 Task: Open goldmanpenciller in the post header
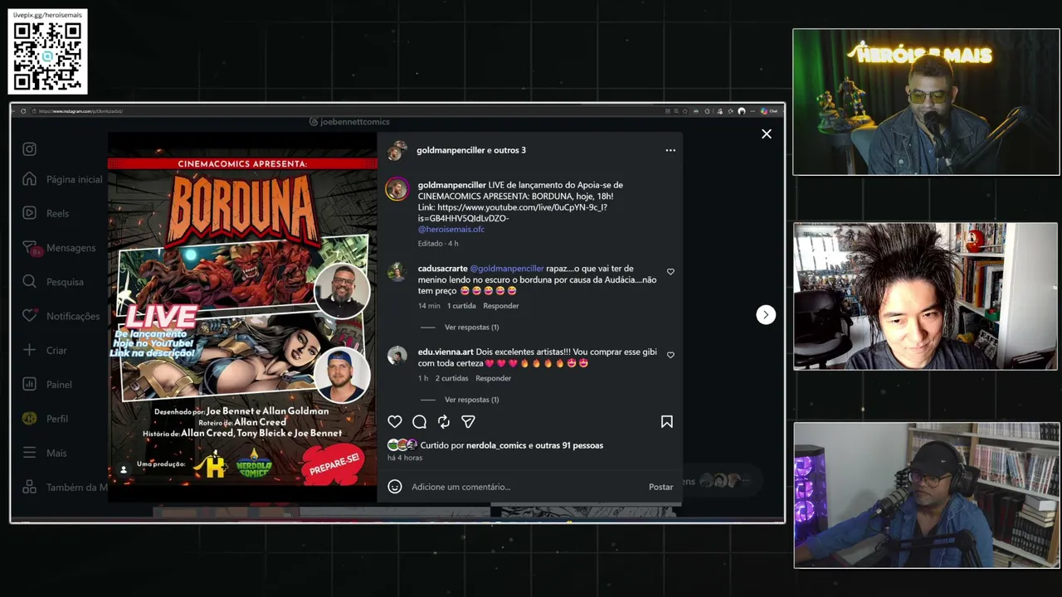pos(451,150)
